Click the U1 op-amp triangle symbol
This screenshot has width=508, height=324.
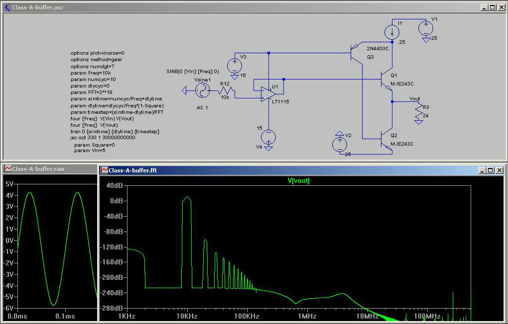(268, 94)
